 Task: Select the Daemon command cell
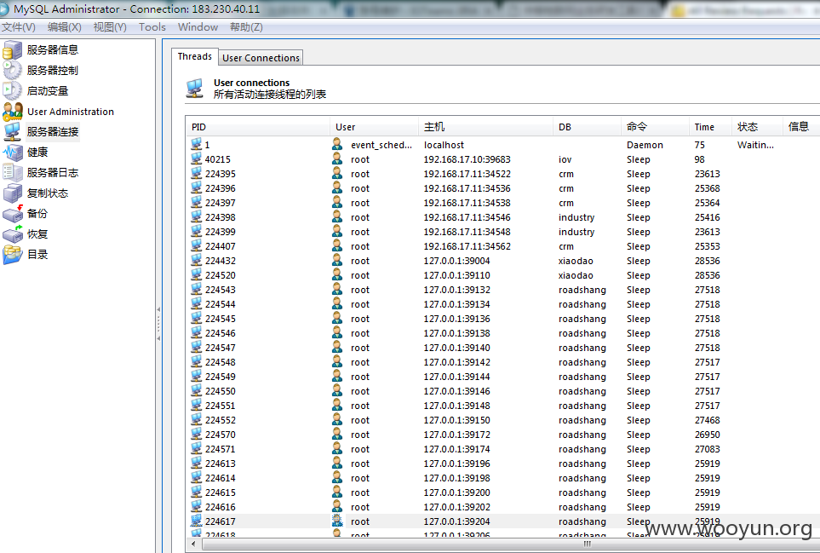click(645, 145)
